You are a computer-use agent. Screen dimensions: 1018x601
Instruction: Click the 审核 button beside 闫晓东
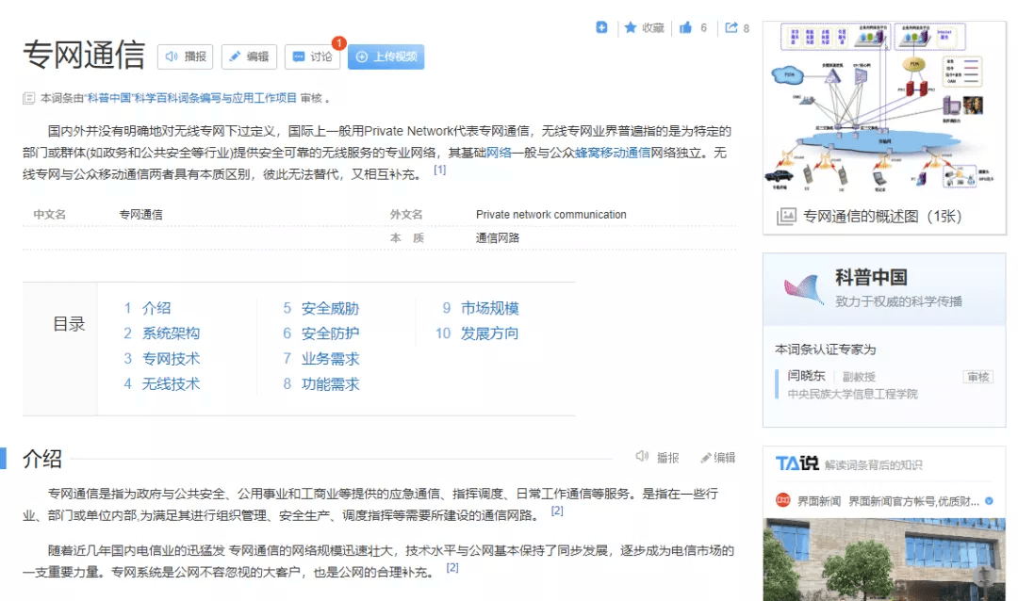977,376
